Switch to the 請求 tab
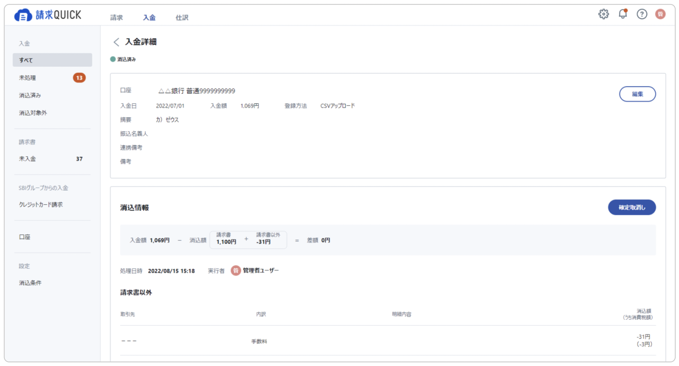This screenshot has width=679, height=366. pos(116,18)
